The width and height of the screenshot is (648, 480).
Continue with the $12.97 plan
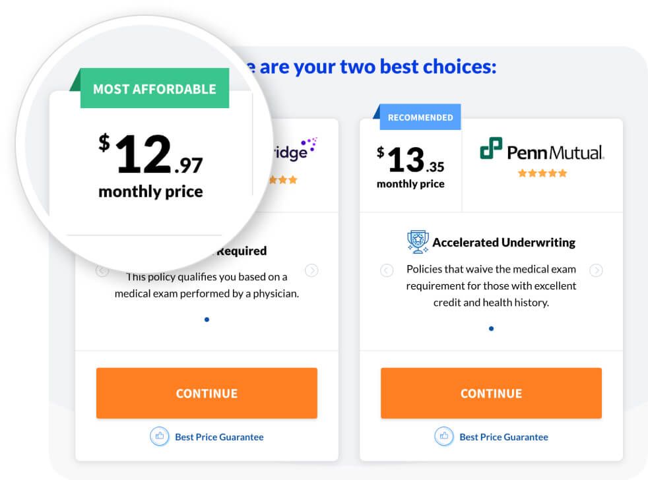click(207, 393)
